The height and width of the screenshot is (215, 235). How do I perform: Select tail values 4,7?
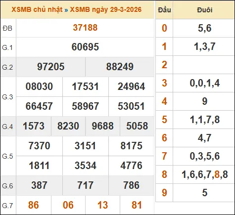(x=204, y=138)
